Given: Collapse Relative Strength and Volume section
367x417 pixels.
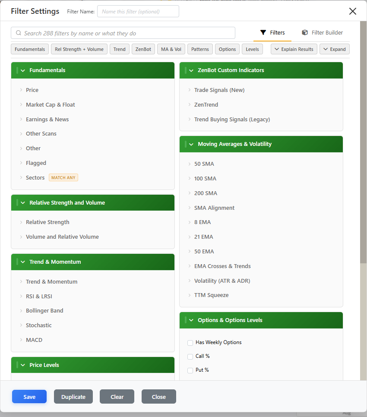Looking at the screenshot, I should pos(93,202).
